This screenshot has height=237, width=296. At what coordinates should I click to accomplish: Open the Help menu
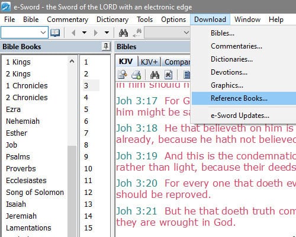pos(276,20)
